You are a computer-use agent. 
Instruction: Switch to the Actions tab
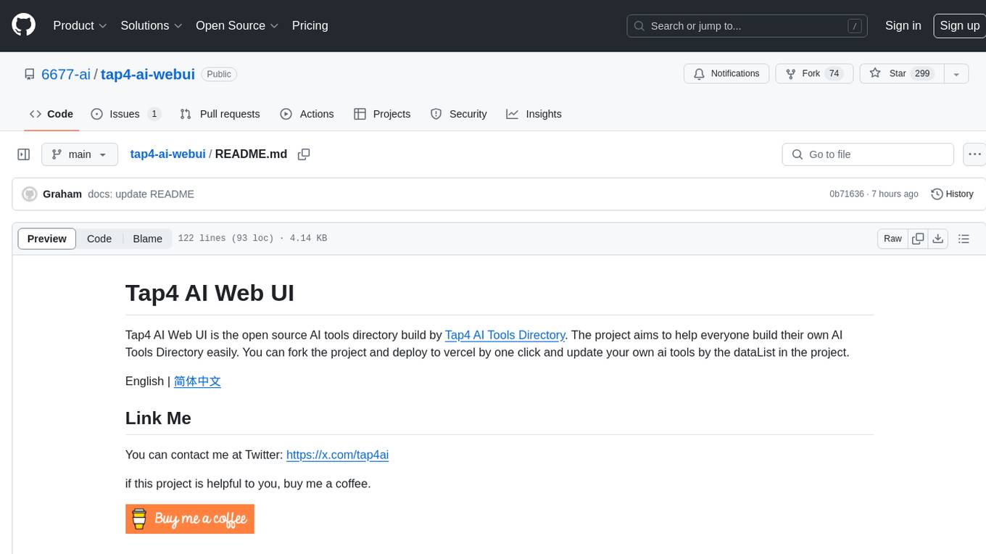(307, 114)
